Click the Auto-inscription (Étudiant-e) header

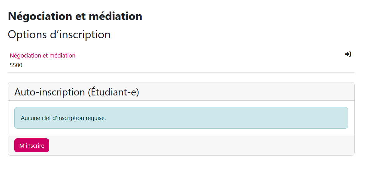[77, 92]
